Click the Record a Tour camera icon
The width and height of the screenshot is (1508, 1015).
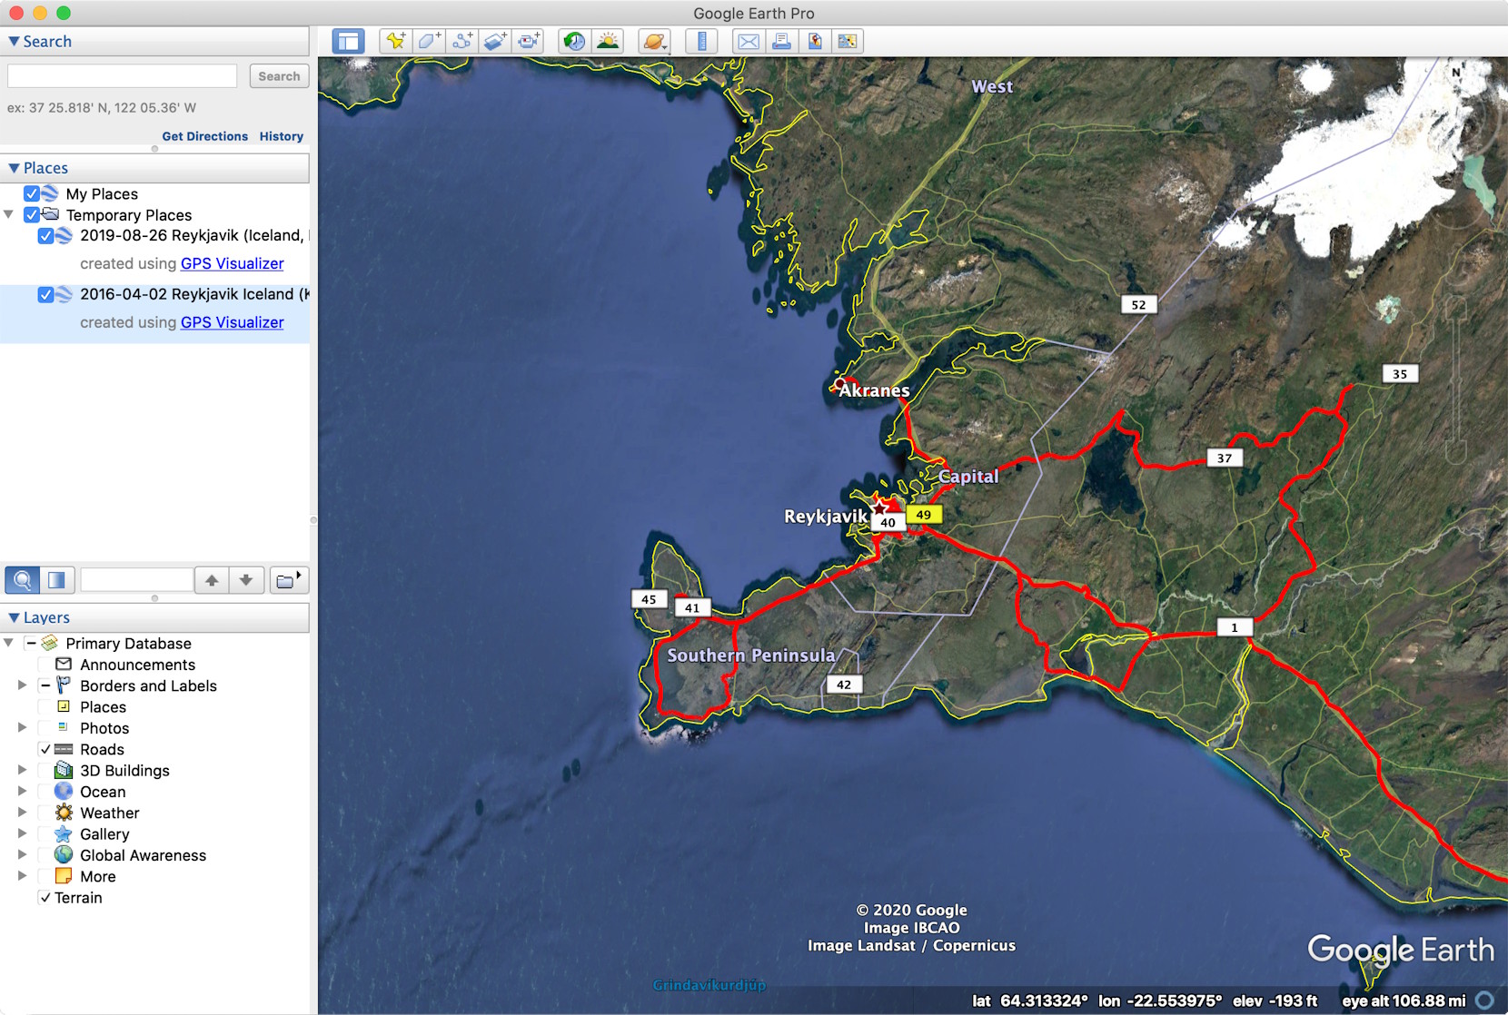(528, 41)
